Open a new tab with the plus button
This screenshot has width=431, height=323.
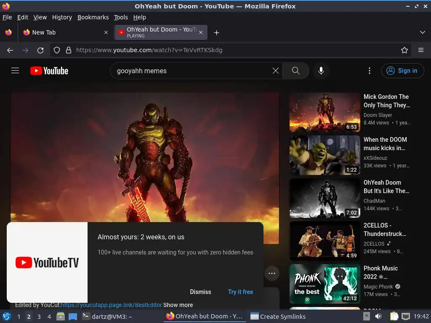point(217,33)
